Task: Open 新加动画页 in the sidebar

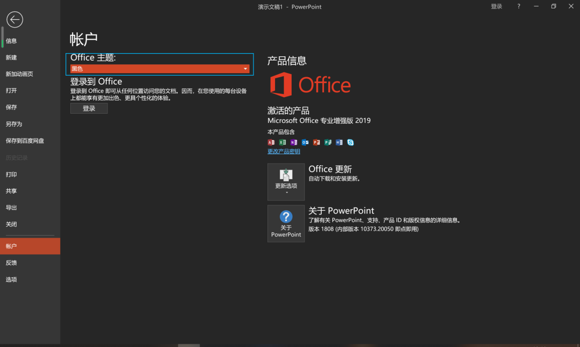Action: click(x=30, y=74)
